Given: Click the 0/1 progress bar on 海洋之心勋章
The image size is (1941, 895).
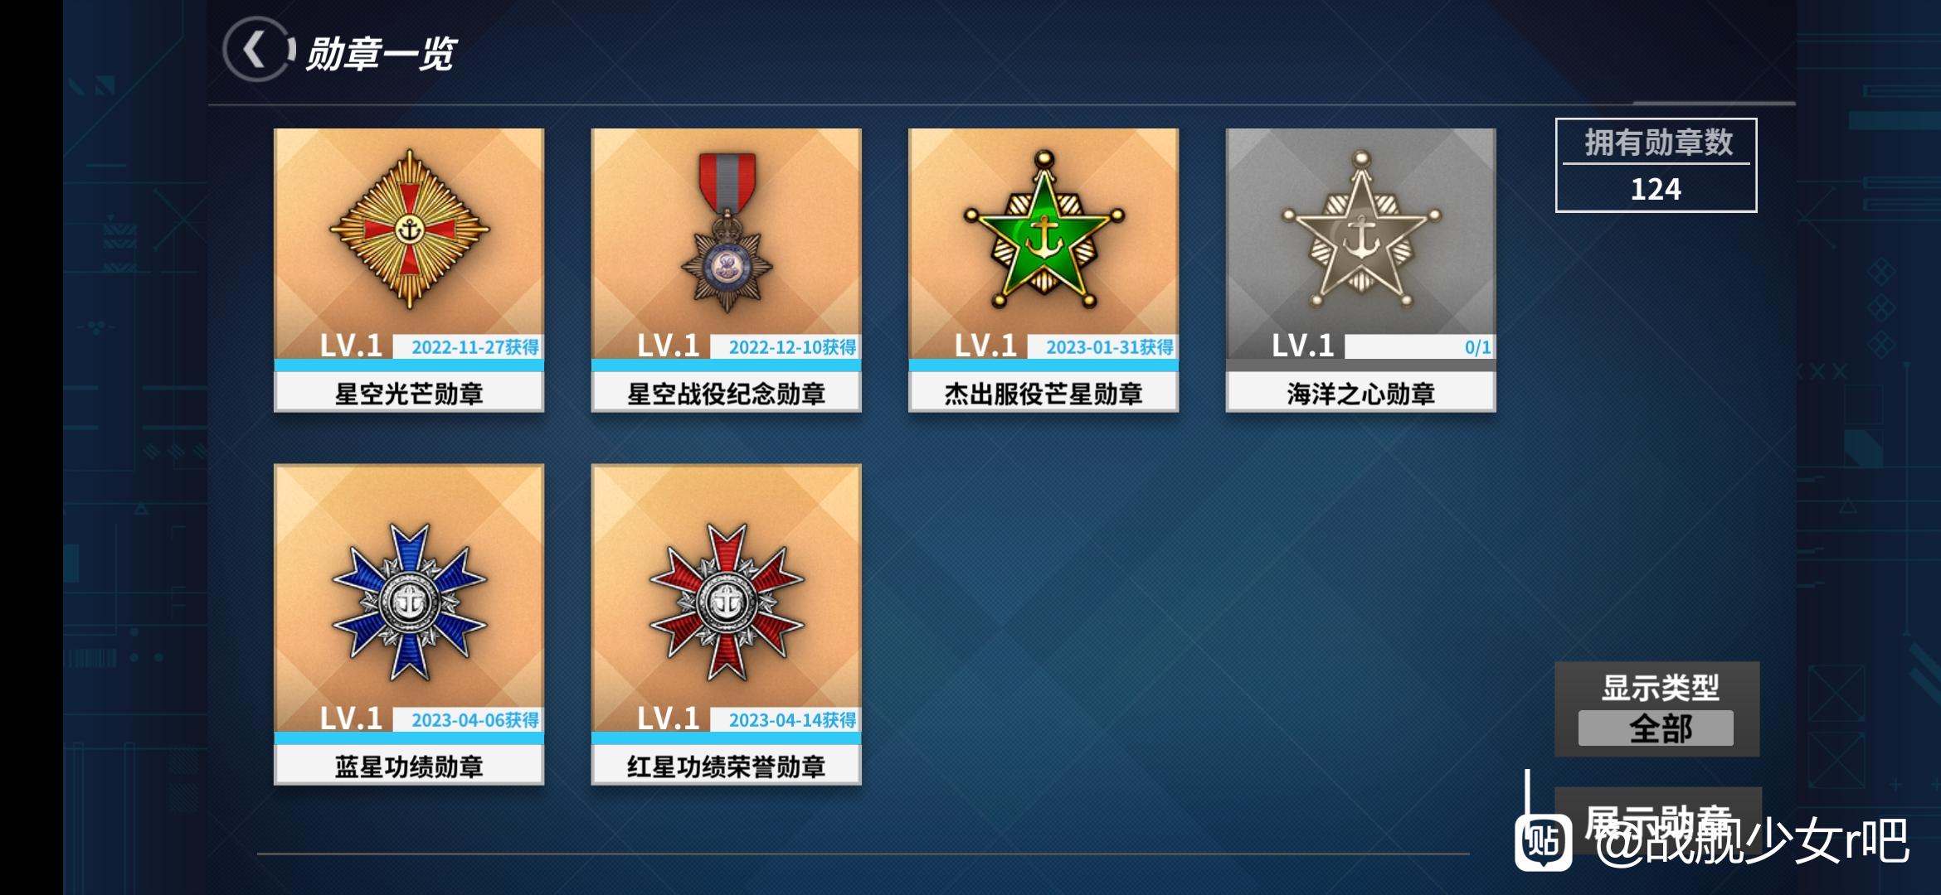Looking at the screenshot, I should tap(1419, 347).
